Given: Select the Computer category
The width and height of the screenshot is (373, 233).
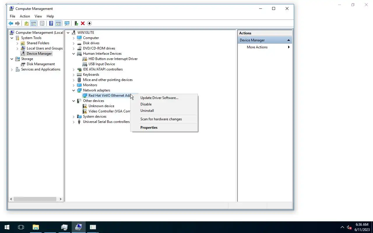Looking at the screenshot, I should point(91,38).
